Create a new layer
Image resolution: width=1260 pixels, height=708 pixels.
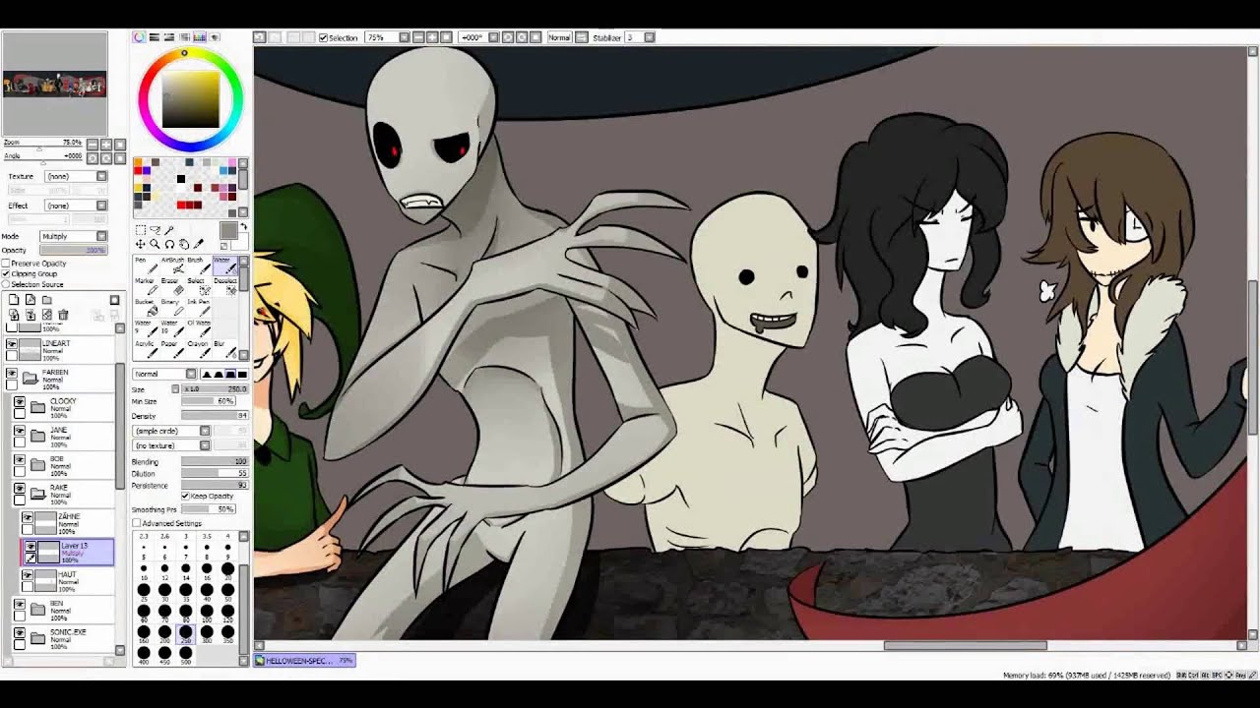coord(14,300)
